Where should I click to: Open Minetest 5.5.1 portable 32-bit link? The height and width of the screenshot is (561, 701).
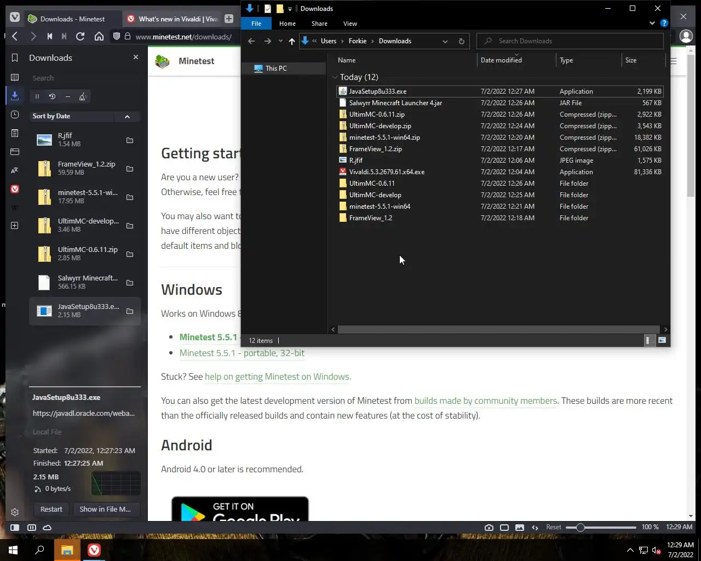tap(242, 353)
